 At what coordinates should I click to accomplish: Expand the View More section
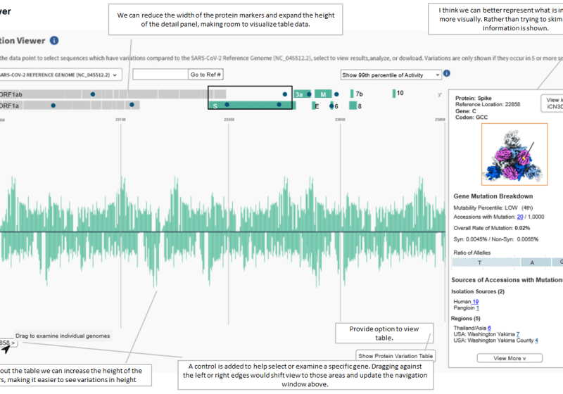click(x=510, y=358)
